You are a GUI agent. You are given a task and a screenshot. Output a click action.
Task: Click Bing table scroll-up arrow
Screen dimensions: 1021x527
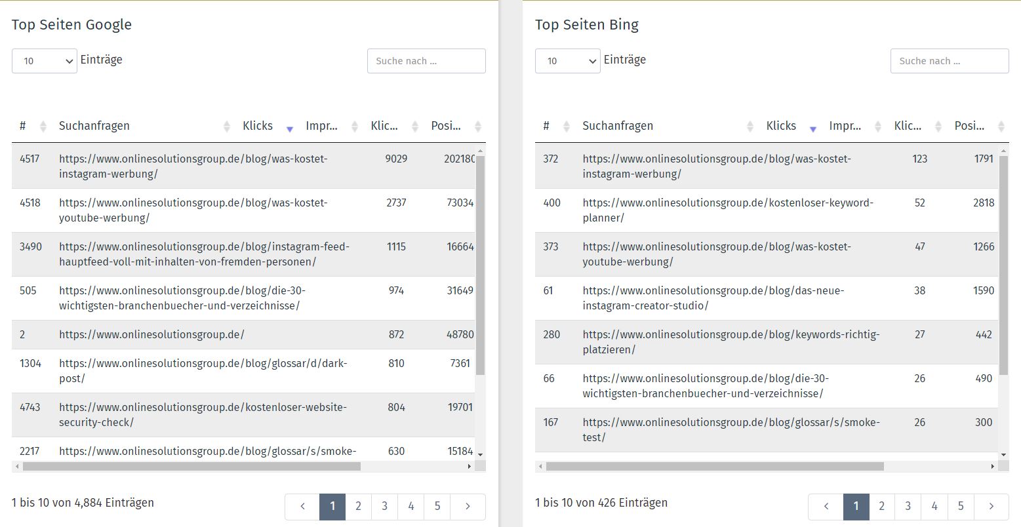[x=1003, y=151]
